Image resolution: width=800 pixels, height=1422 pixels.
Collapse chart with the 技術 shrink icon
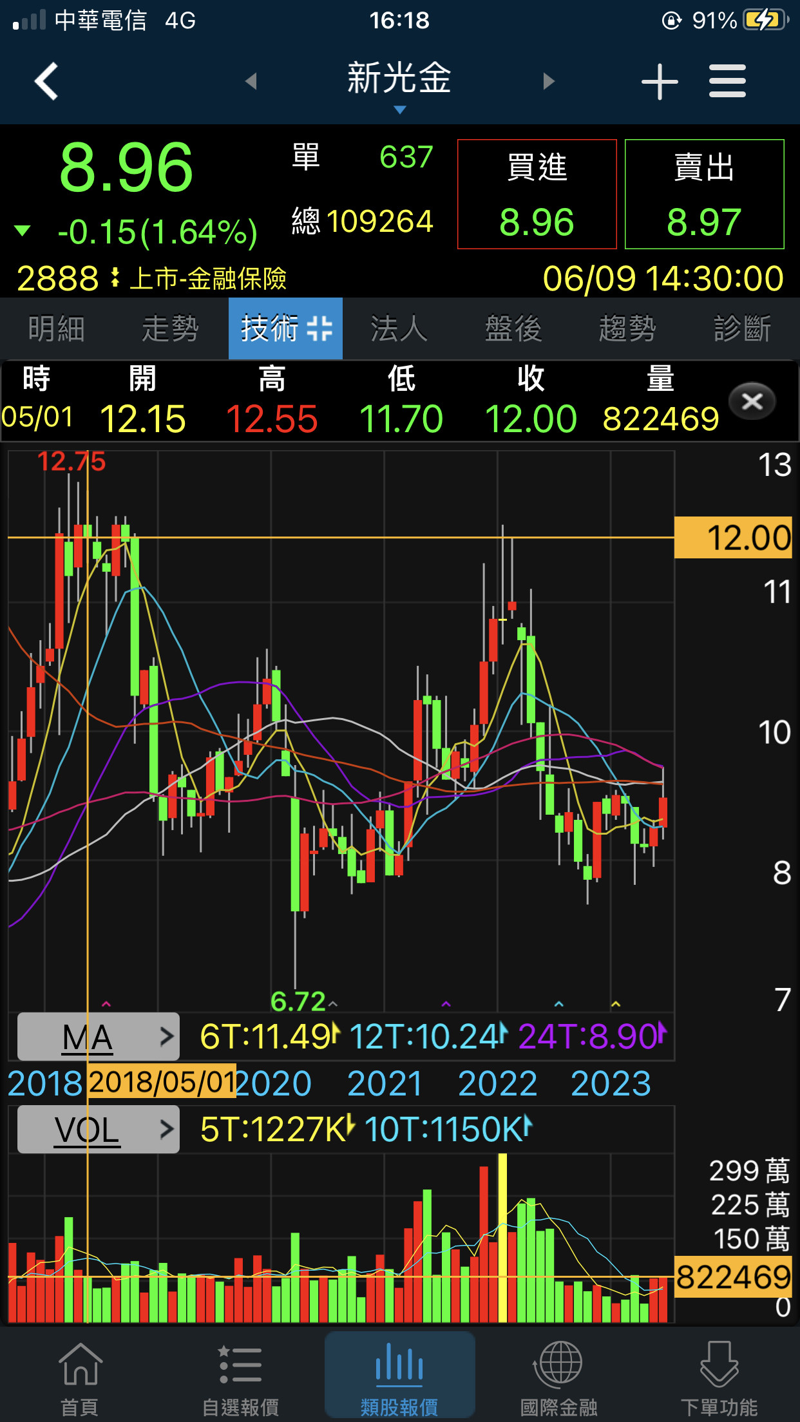(x=319, y=328)
